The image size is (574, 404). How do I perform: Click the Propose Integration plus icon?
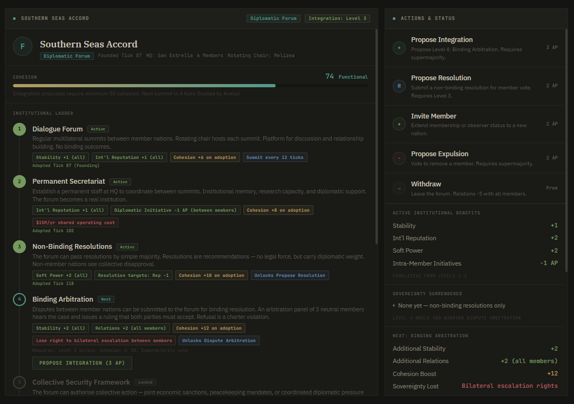click(399, 48)
